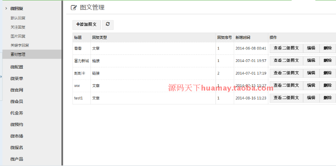The width and height of the screenshot is (336, 166).
Task: Open 图片回复 in the sidebar
Action: click(x=18, y=36)
